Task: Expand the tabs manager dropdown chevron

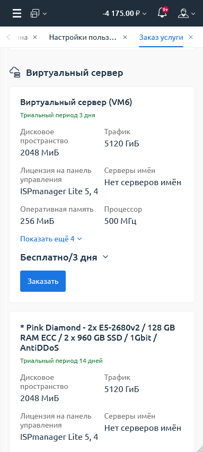Action: [45, 14]
